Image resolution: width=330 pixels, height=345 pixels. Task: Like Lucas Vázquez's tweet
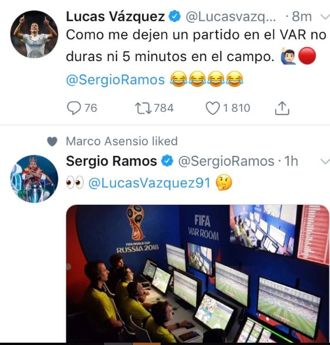click(x=212, y=108)
